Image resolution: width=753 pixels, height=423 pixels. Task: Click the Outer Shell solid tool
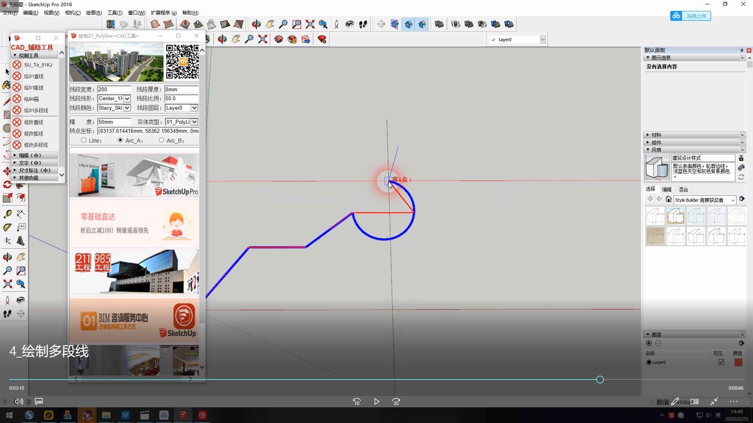tap(439, 24)
